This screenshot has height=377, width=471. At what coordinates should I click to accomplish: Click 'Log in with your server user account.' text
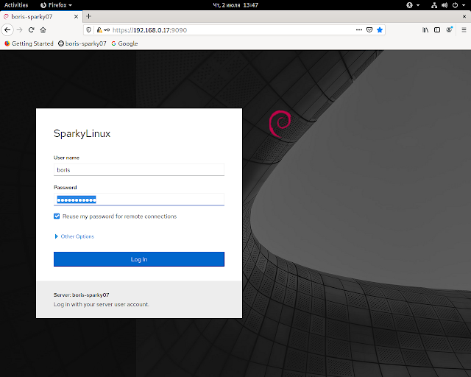pyautogui.click(x=102, y=304)
